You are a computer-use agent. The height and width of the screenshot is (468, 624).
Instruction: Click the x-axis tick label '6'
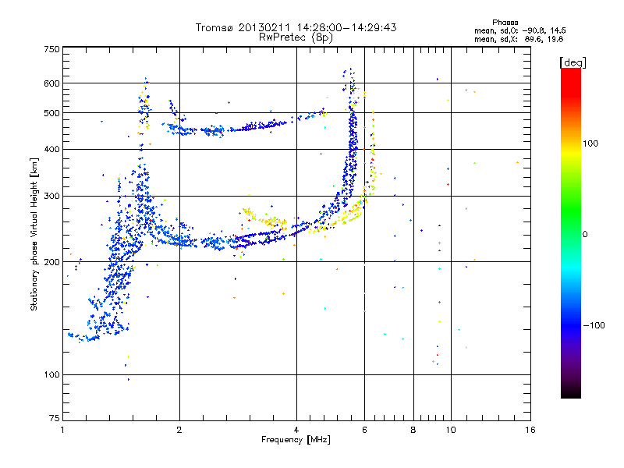point(364,430)
